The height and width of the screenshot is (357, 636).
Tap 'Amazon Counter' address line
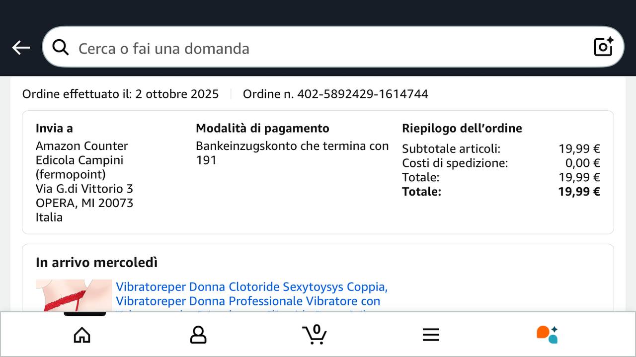[82, 146]
